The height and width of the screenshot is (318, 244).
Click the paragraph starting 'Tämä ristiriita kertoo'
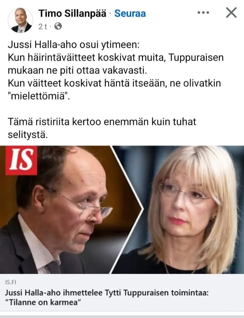click(x=102, y=128)
